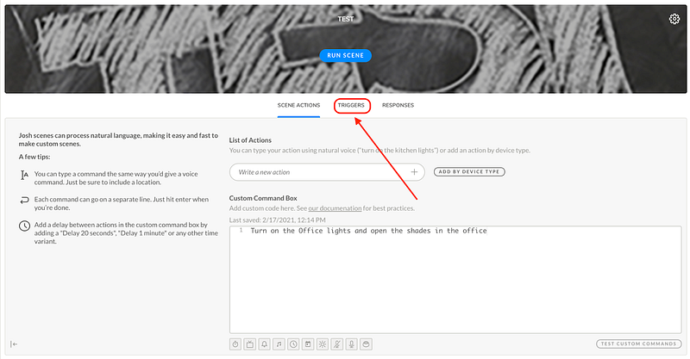Click ADD BY DEVICE TYPE button
Viewport: 690px width, 359px height.
(x=469, y=172)
